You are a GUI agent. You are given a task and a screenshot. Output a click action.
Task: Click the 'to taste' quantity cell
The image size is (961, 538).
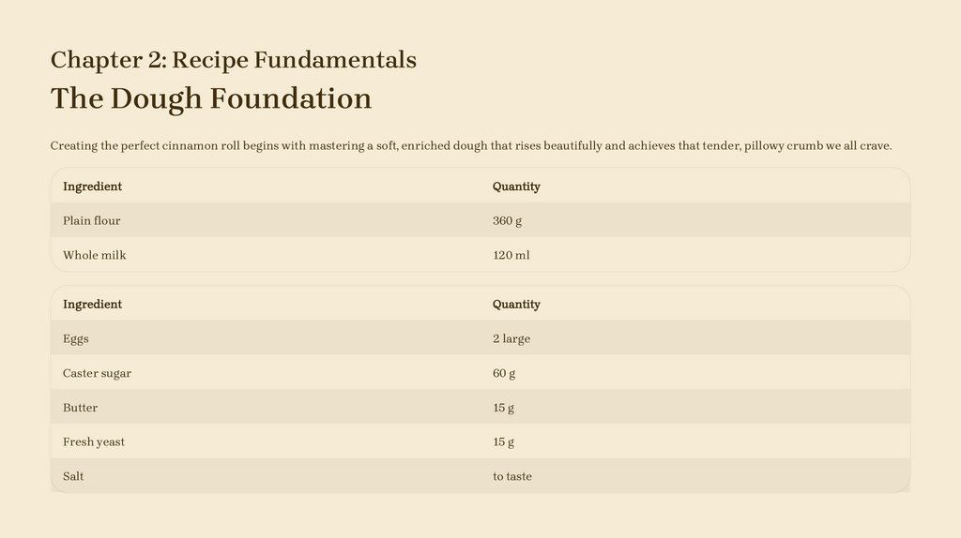tap(512, 476)
